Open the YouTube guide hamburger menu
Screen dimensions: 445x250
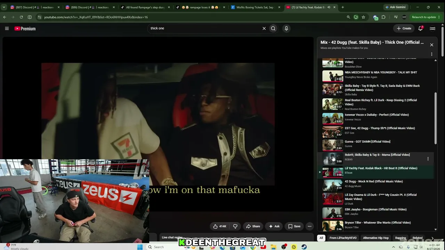pos(7,28)
